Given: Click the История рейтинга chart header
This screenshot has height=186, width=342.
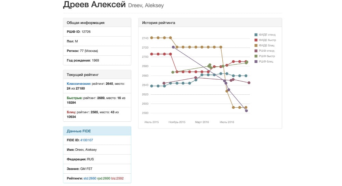Looking at the screenshot, I should click(210, 23).
